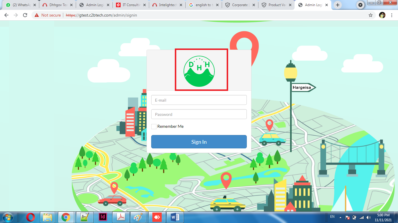The image size is (398, 223).
Task: Click the Not secure warning icon
Action: [x=37, y=15]
